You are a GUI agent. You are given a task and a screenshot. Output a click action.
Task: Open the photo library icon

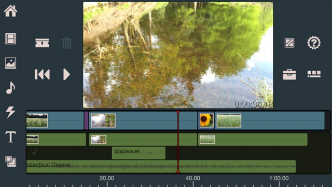tap(10, 63)
